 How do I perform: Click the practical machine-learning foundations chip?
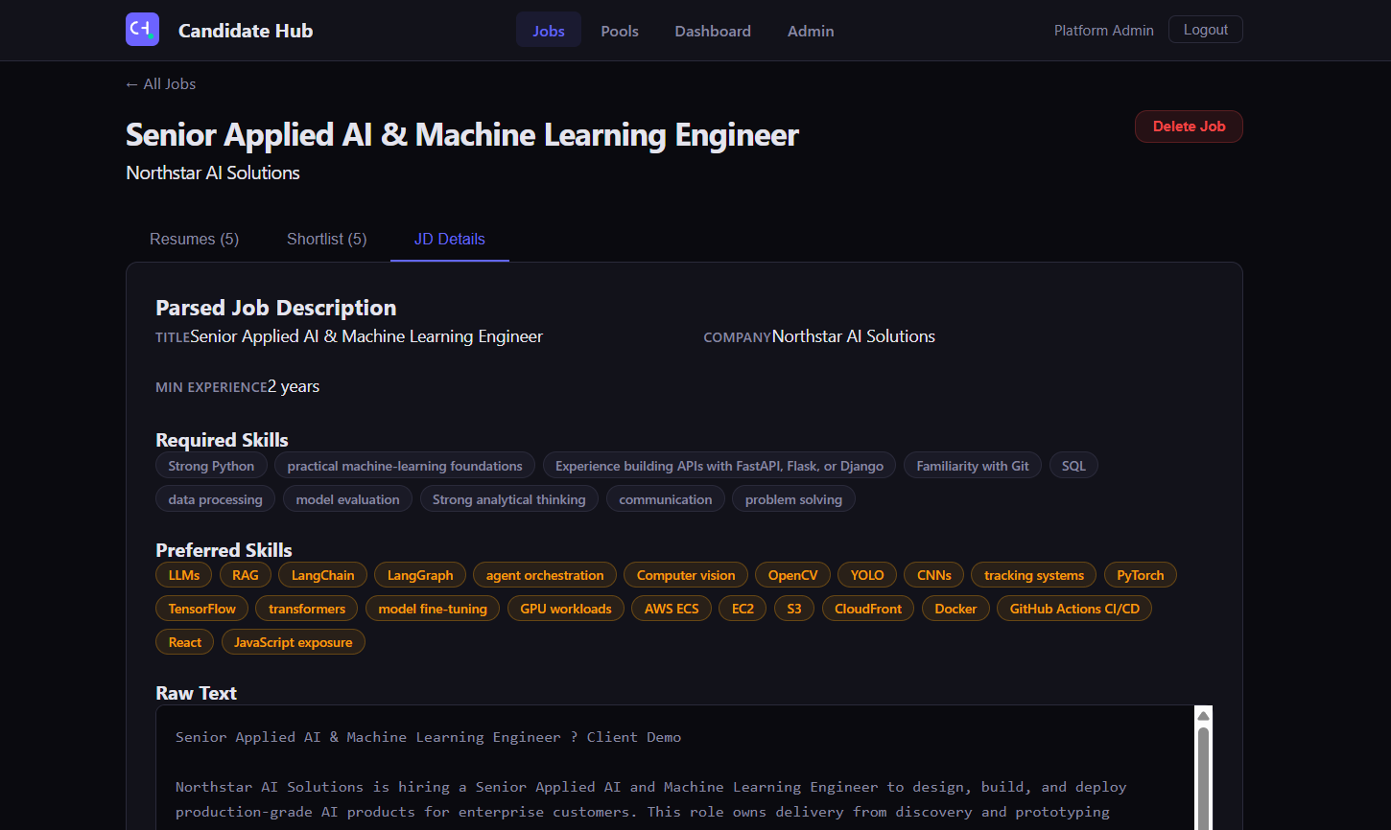click(405, 466)
